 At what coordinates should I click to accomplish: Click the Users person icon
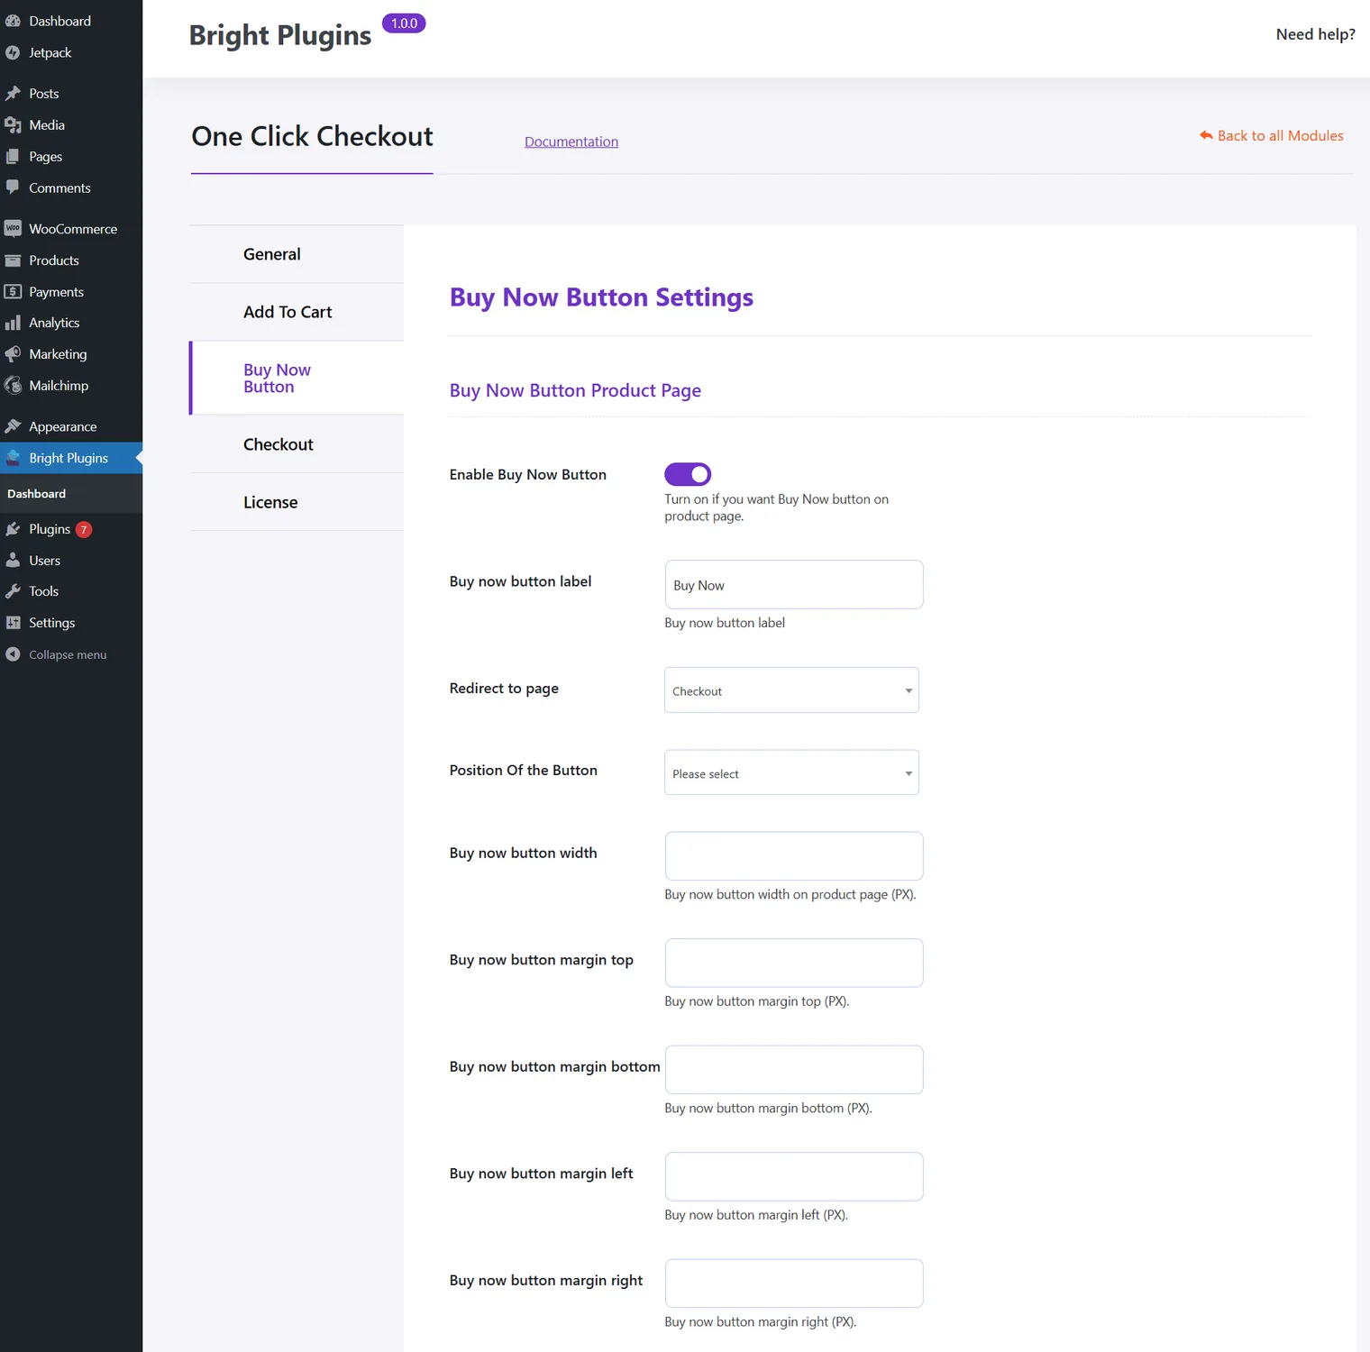[x=13, y=561]
